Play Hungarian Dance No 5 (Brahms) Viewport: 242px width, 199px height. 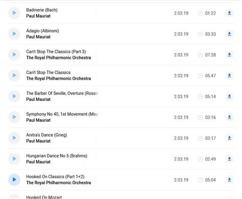(x=14, y=159)
